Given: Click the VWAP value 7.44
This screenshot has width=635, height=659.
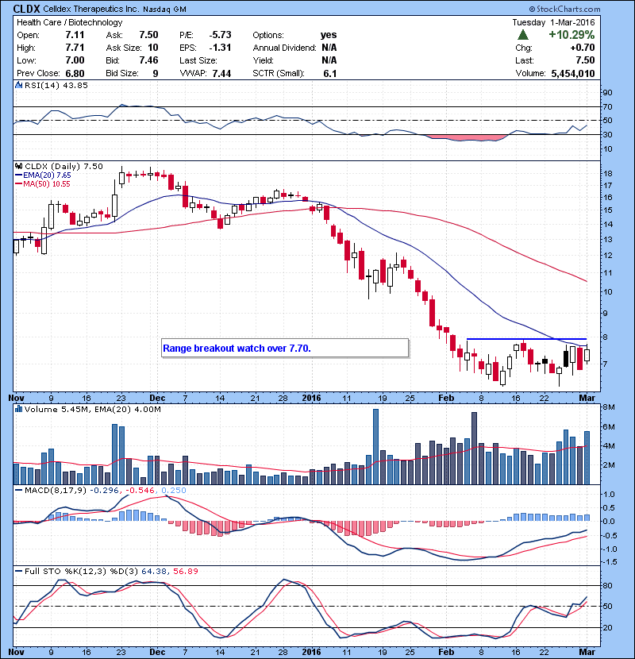Looking at the screenshot, I should [x=221, y=73].
